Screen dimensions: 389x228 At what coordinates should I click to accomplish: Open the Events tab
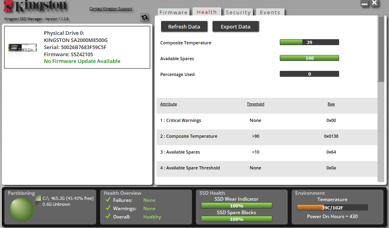[270, 12]
